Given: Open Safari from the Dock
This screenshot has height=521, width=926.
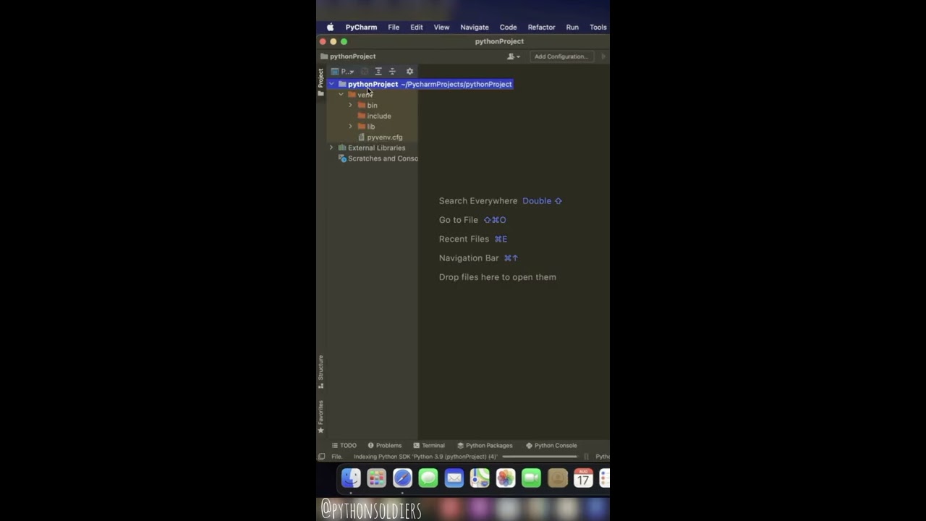Looking at the screenshot, I should (x=402, y=478).
